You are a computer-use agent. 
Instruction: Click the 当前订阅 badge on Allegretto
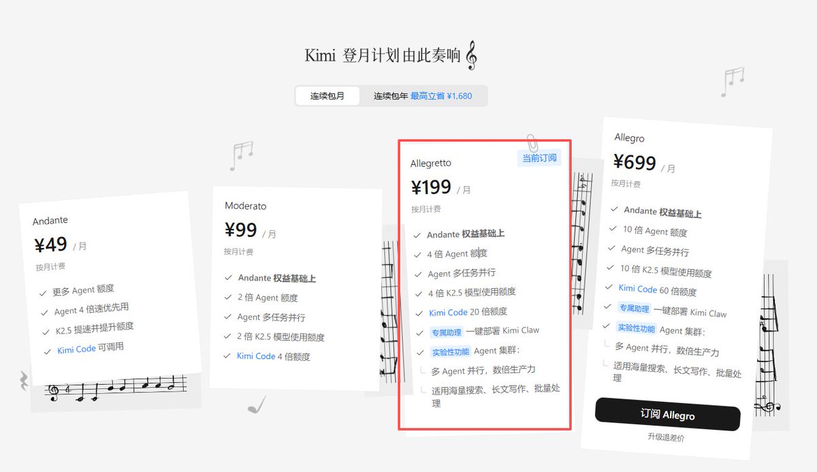click(x=540, y=158)
